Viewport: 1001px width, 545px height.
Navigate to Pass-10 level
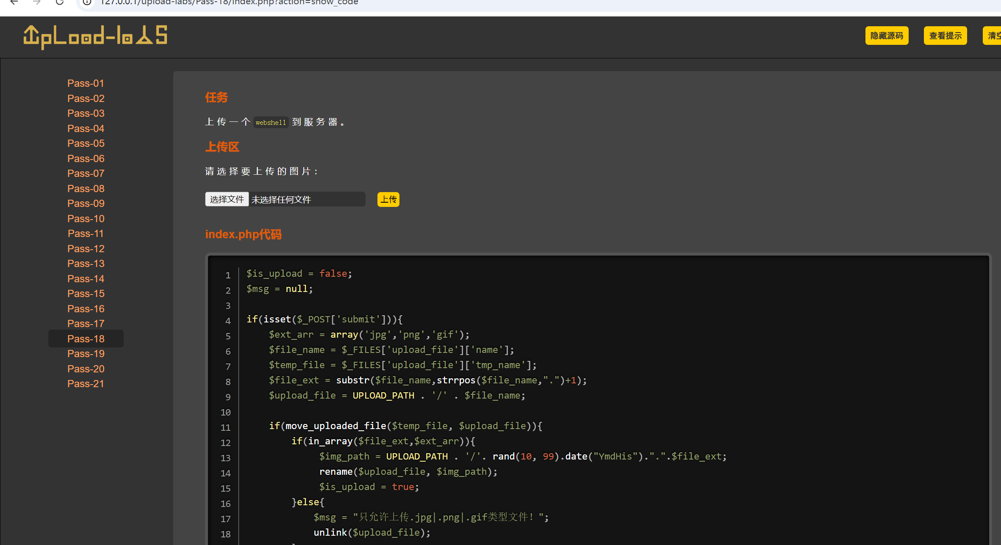click(86, 219)
